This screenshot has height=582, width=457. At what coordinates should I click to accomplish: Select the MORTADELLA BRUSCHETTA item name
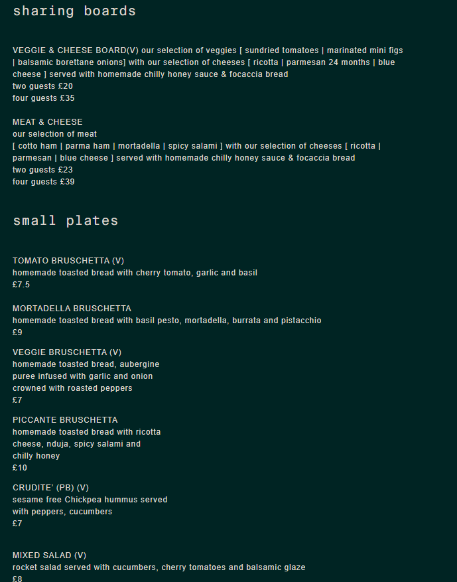[x=72, y=309]
